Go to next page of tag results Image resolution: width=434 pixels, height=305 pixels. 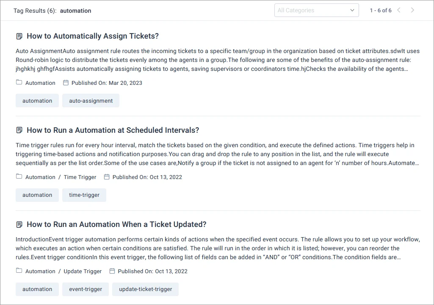click(x=413, y=10)
